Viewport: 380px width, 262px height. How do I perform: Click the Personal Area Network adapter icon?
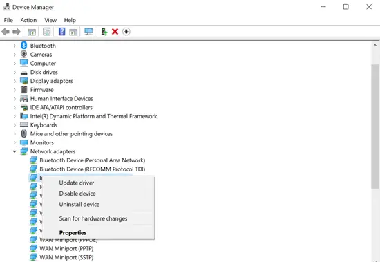(x=33, y=160)
